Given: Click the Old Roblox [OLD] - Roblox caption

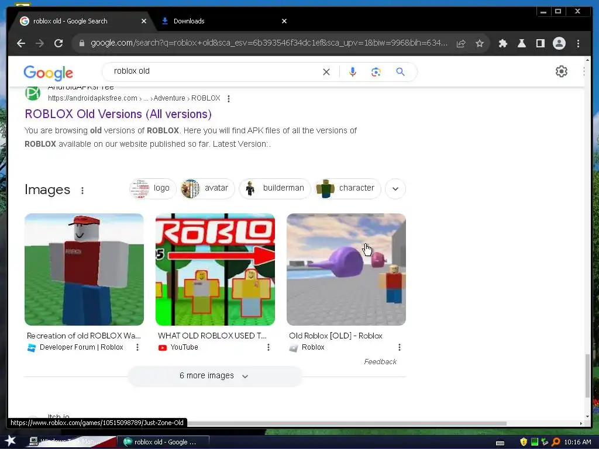Looking at the screenshot, I should [336, 336].
